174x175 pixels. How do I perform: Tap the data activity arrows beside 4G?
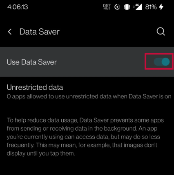[x=134, y=7]
